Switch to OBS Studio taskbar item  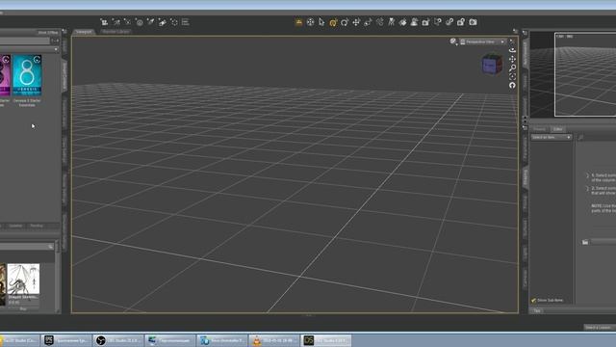pos(117,340)
